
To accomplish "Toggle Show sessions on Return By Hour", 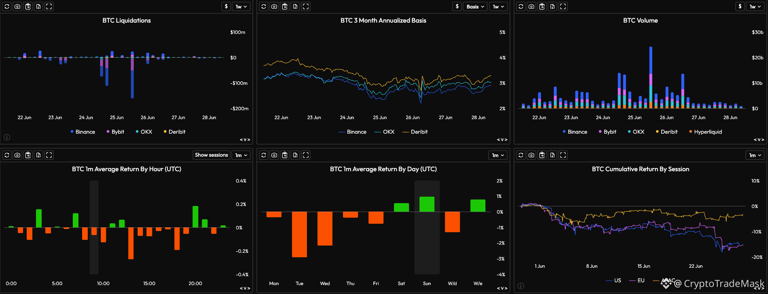I will click(x=212, y=155).
